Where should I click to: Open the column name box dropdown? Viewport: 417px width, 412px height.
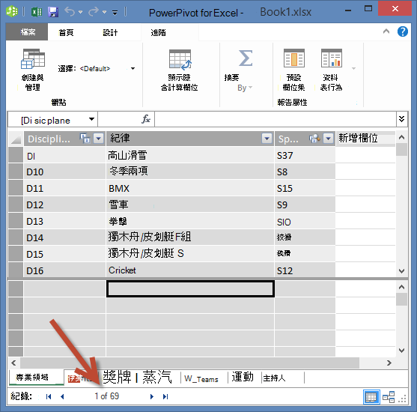pos(91,119)
